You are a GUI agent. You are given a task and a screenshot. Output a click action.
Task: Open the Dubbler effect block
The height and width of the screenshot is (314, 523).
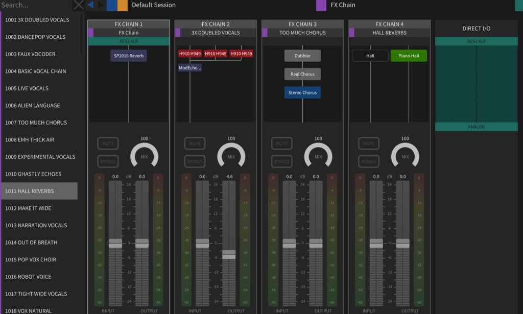[302, 56]
